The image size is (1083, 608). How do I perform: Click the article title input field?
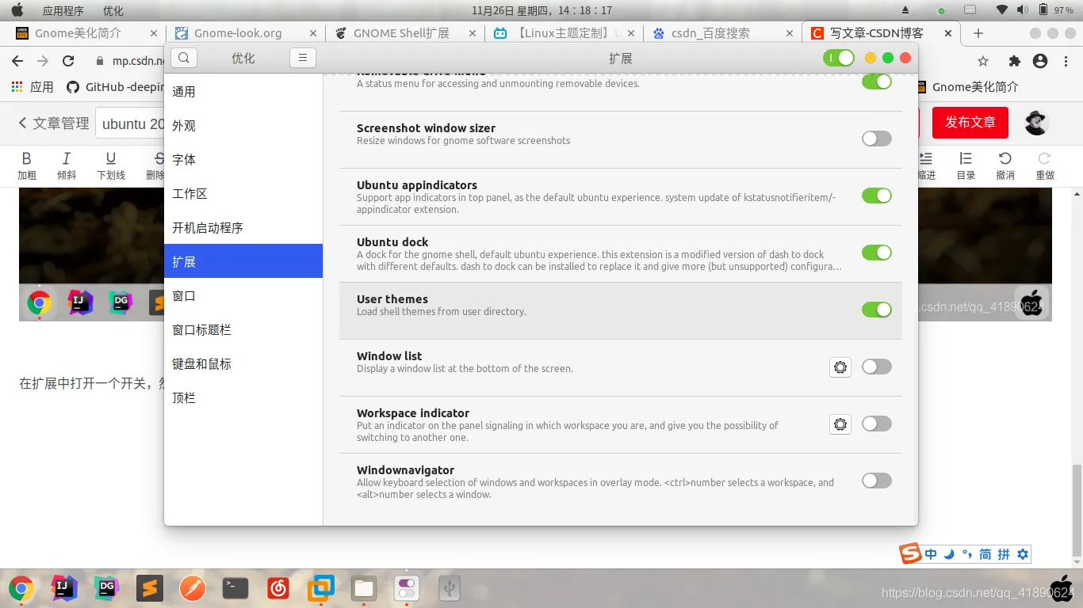tap(131, 123)
